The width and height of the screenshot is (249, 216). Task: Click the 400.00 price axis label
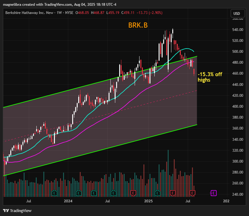coord(237,106)
